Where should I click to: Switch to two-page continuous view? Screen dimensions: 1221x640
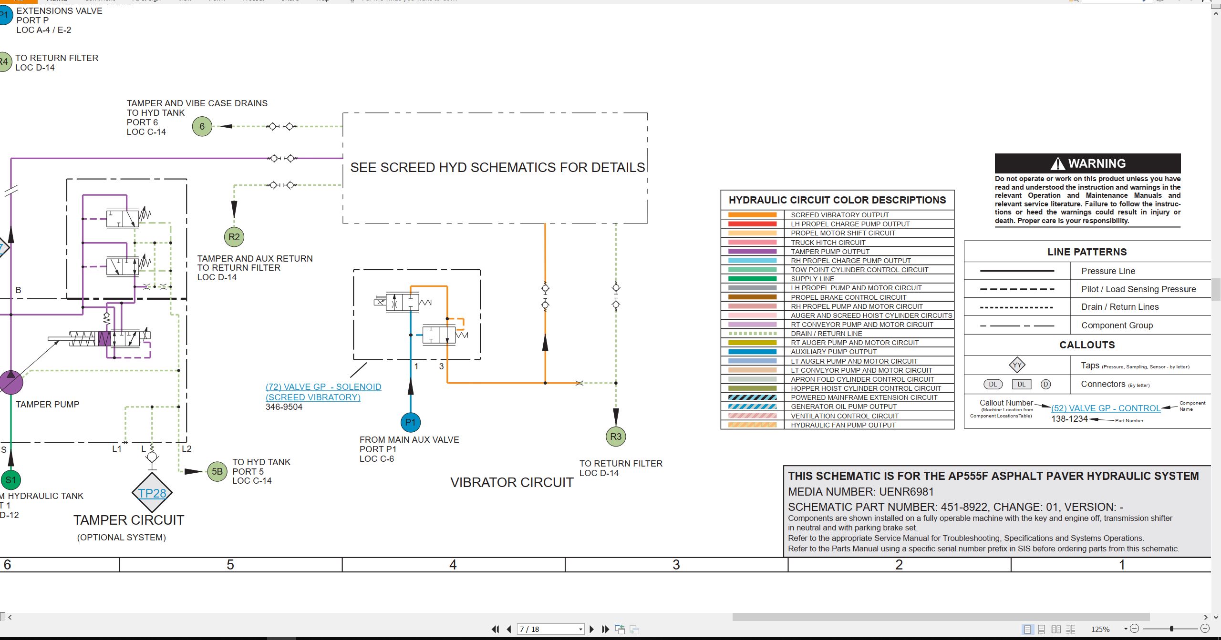point(1071,629)
